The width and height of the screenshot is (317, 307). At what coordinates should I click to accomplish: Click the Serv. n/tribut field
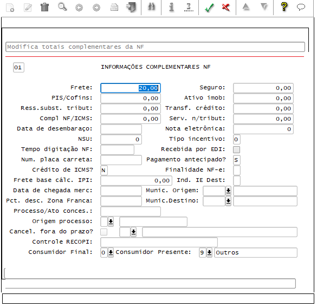tap(263, 119)
